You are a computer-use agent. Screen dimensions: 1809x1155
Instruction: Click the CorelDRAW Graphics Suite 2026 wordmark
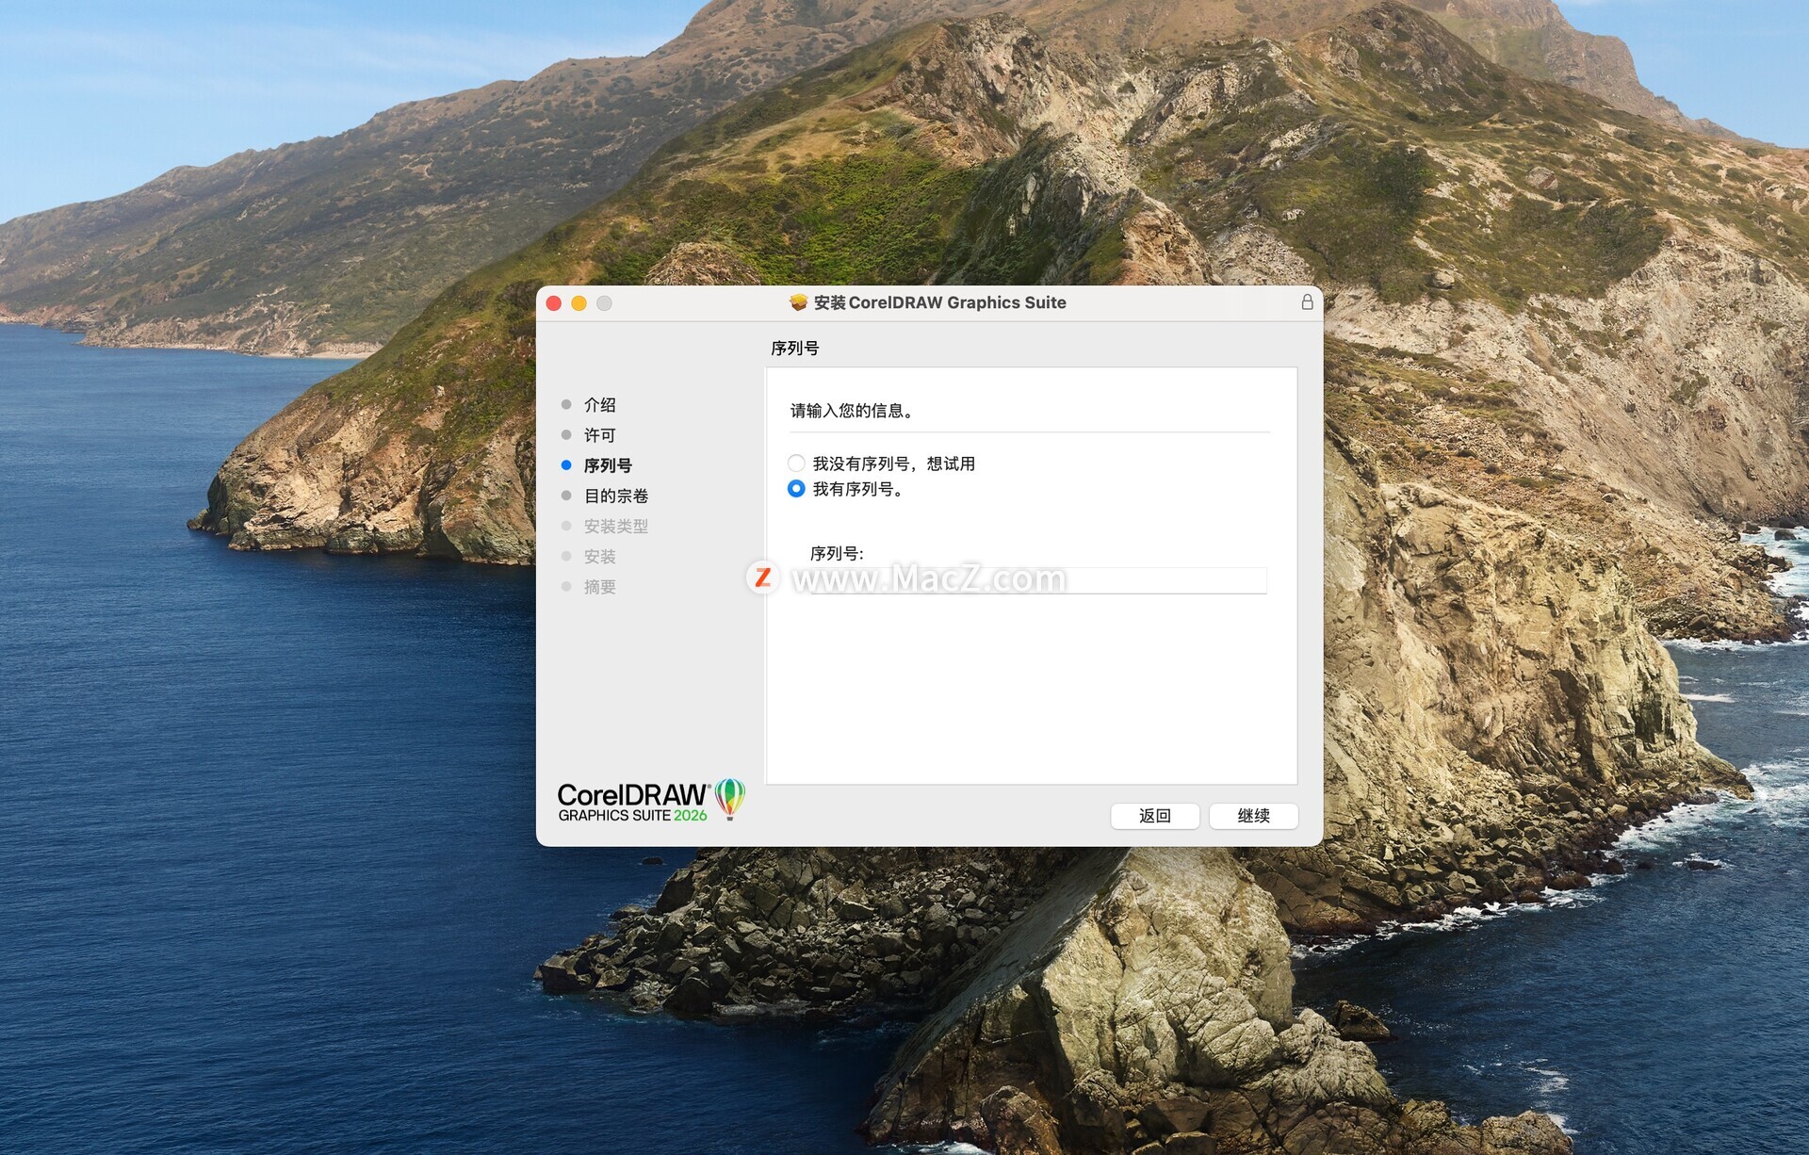tap(632, 803)
